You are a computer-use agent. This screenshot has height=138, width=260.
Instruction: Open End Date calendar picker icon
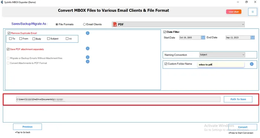coord(253,38)
